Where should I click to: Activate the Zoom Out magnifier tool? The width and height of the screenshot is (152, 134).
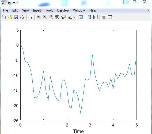click(45, 17)
